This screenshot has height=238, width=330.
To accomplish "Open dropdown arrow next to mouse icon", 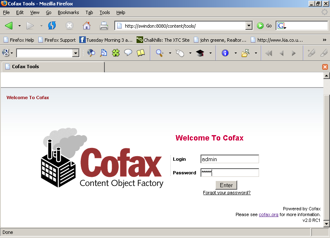I will pos(190,53).
